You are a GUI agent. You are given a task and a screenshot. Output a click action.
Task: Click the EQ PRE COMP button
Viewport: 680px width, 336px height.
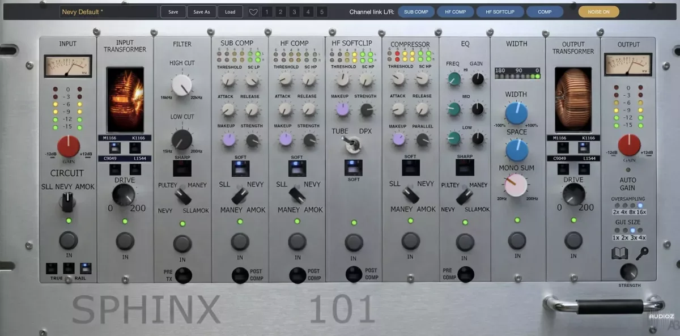[465, 274]
